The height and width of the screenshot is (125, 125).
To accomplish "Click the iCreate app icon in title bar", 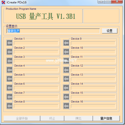I will coord(3,2).
